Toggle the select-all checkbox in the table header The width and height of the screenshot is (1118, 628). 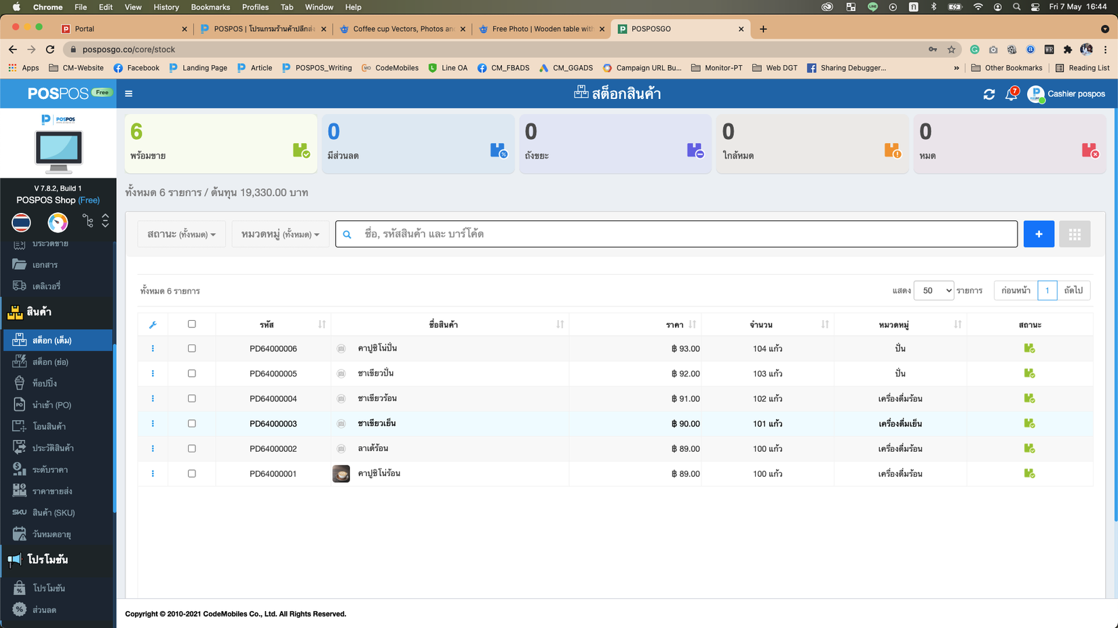point(192,324)
